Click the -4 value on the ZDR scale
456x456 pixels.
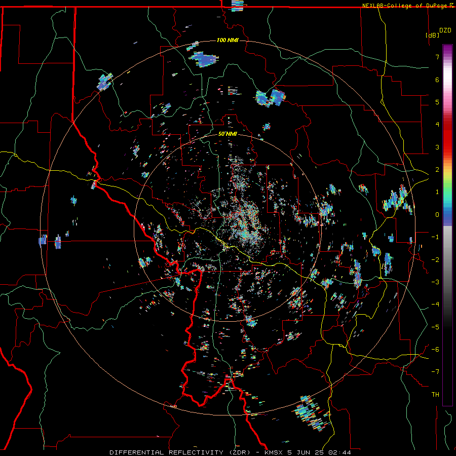(x=435, y=305)
